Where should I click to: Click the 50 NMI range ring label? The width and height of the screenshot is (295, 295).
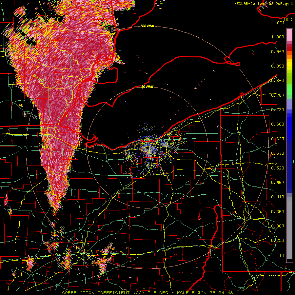tap(147, 87)
